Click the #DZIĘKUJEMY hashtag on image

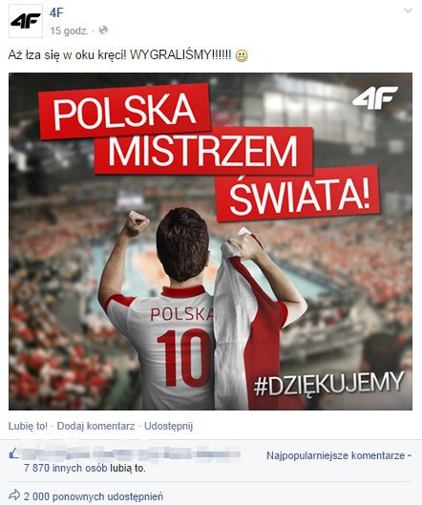pos(328,383)
